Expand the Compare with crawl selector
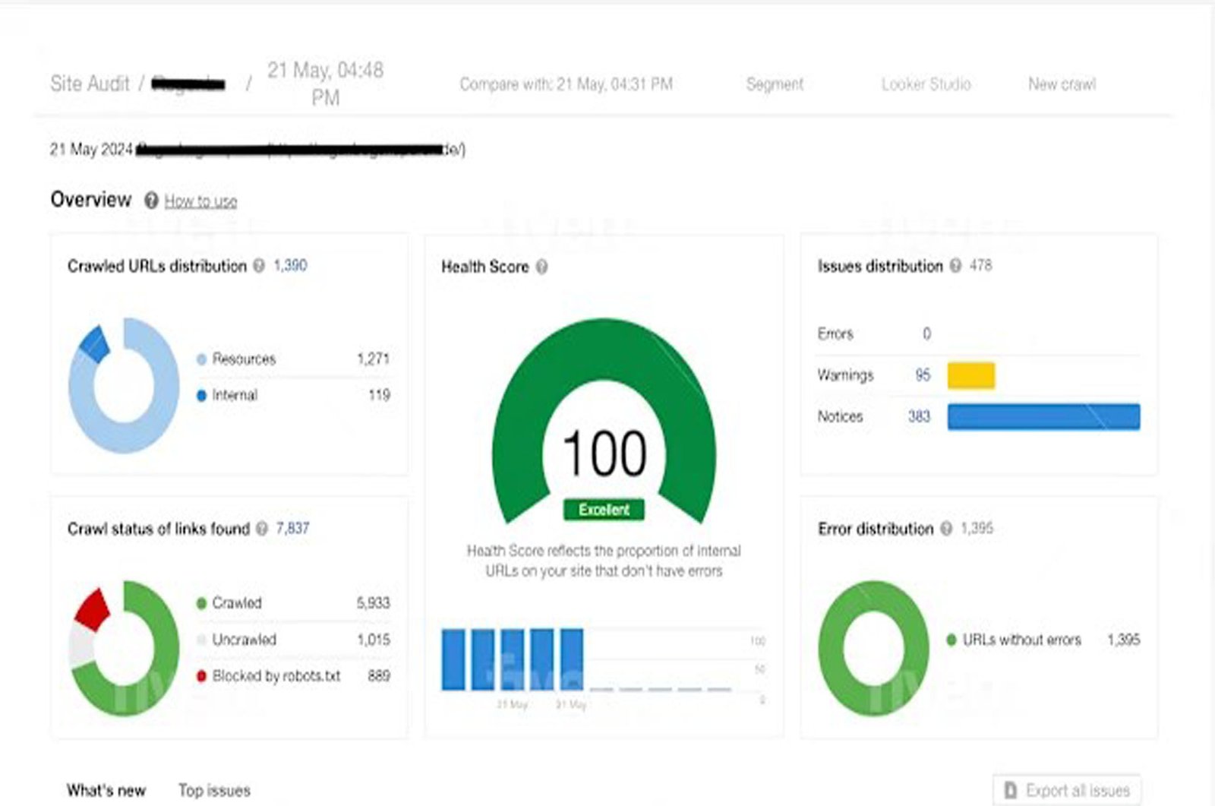This screenshot has width=1215, height=806. 566,84
